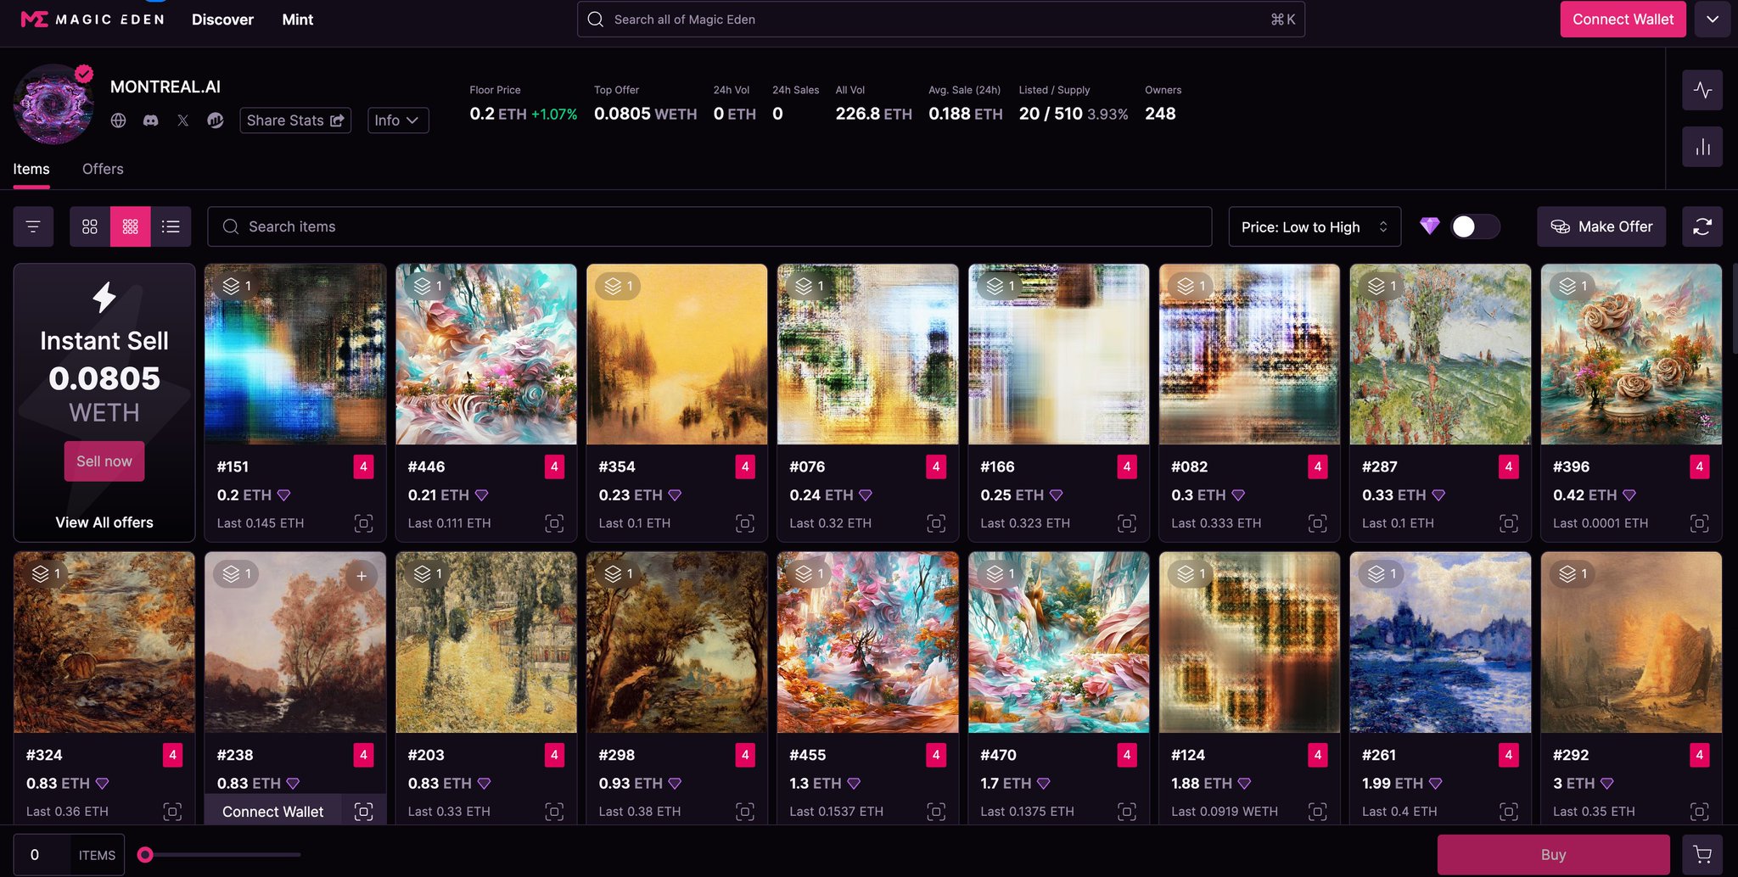
Task: Open the bar chart analytics icon
Action: (x=1702, y=147)
